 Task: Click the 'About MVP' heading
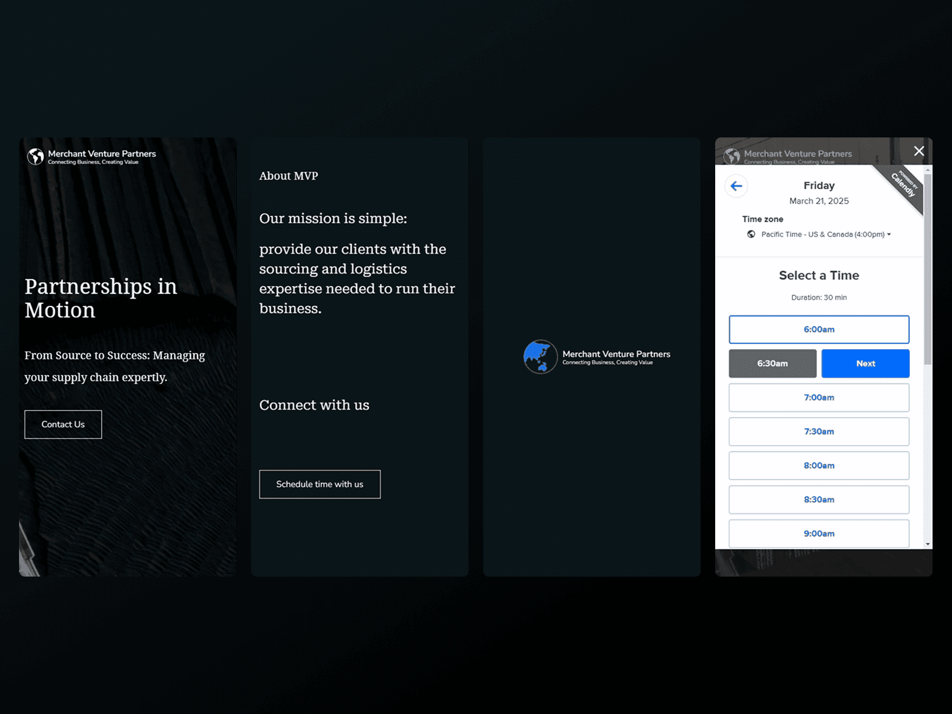(289, 176)
